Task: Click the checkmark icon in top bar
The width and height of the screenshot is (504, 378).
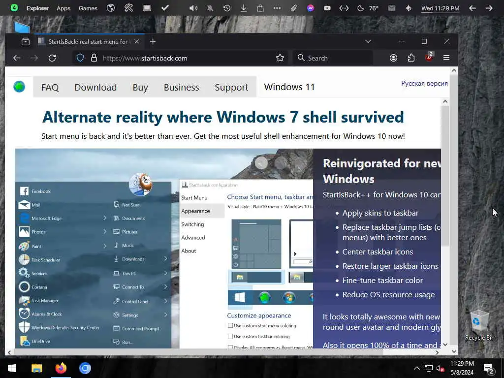Action: (x=165, y=8)
